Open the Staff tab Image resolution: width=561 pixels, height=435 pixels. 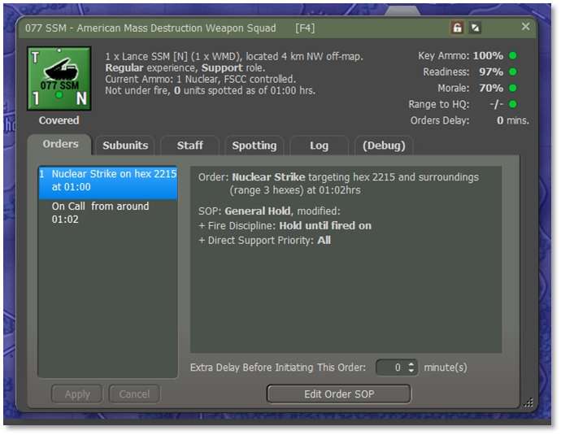tap(190, 146)
